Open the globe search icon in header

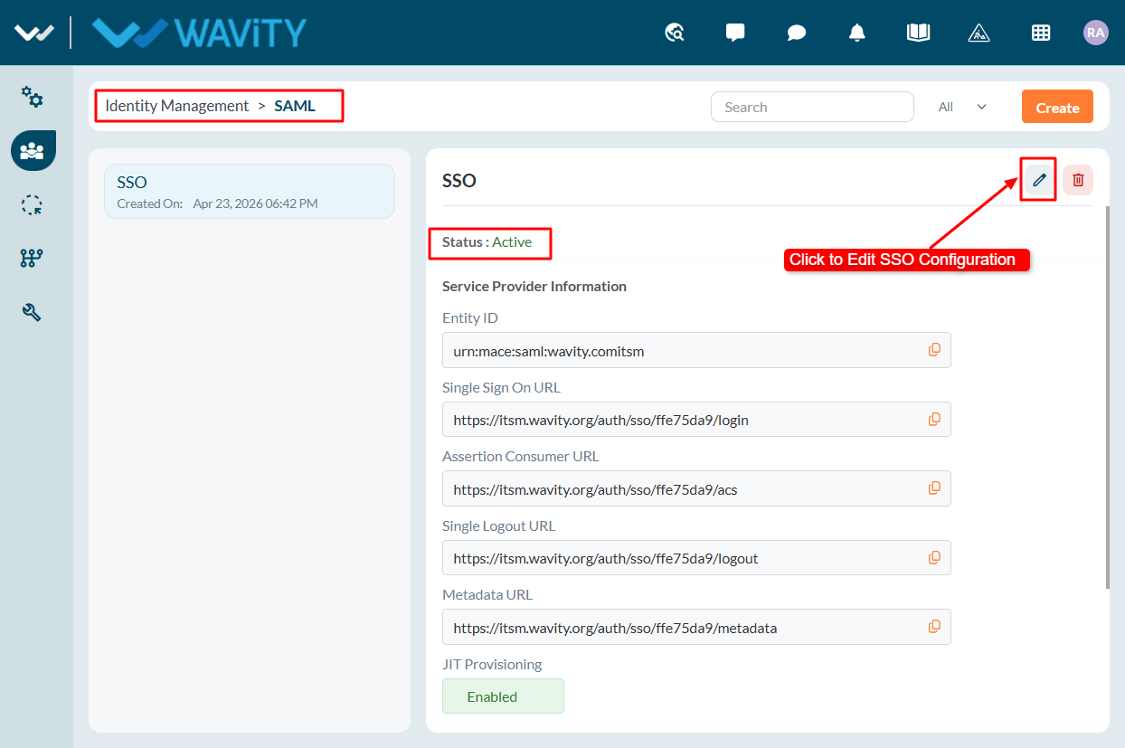[x=675, y=33]
